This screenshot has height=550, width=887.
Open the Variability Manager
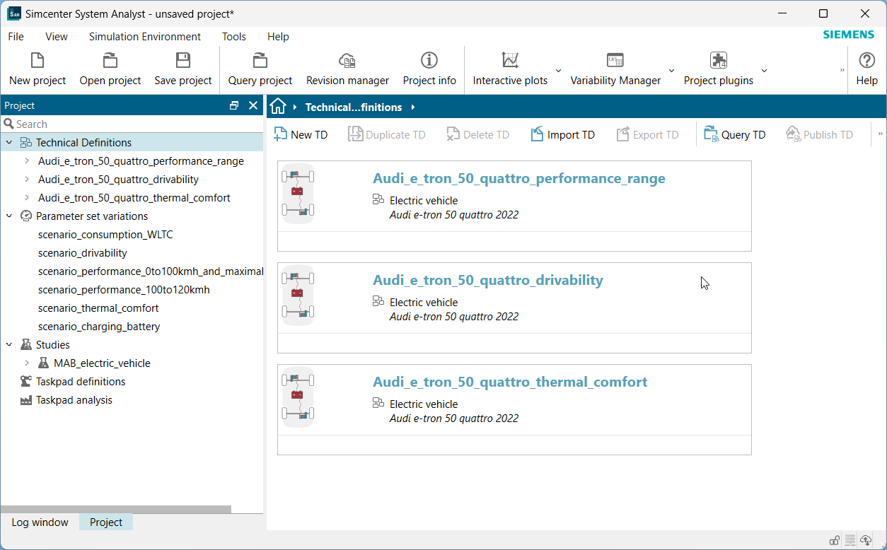(x=615, y=61)
